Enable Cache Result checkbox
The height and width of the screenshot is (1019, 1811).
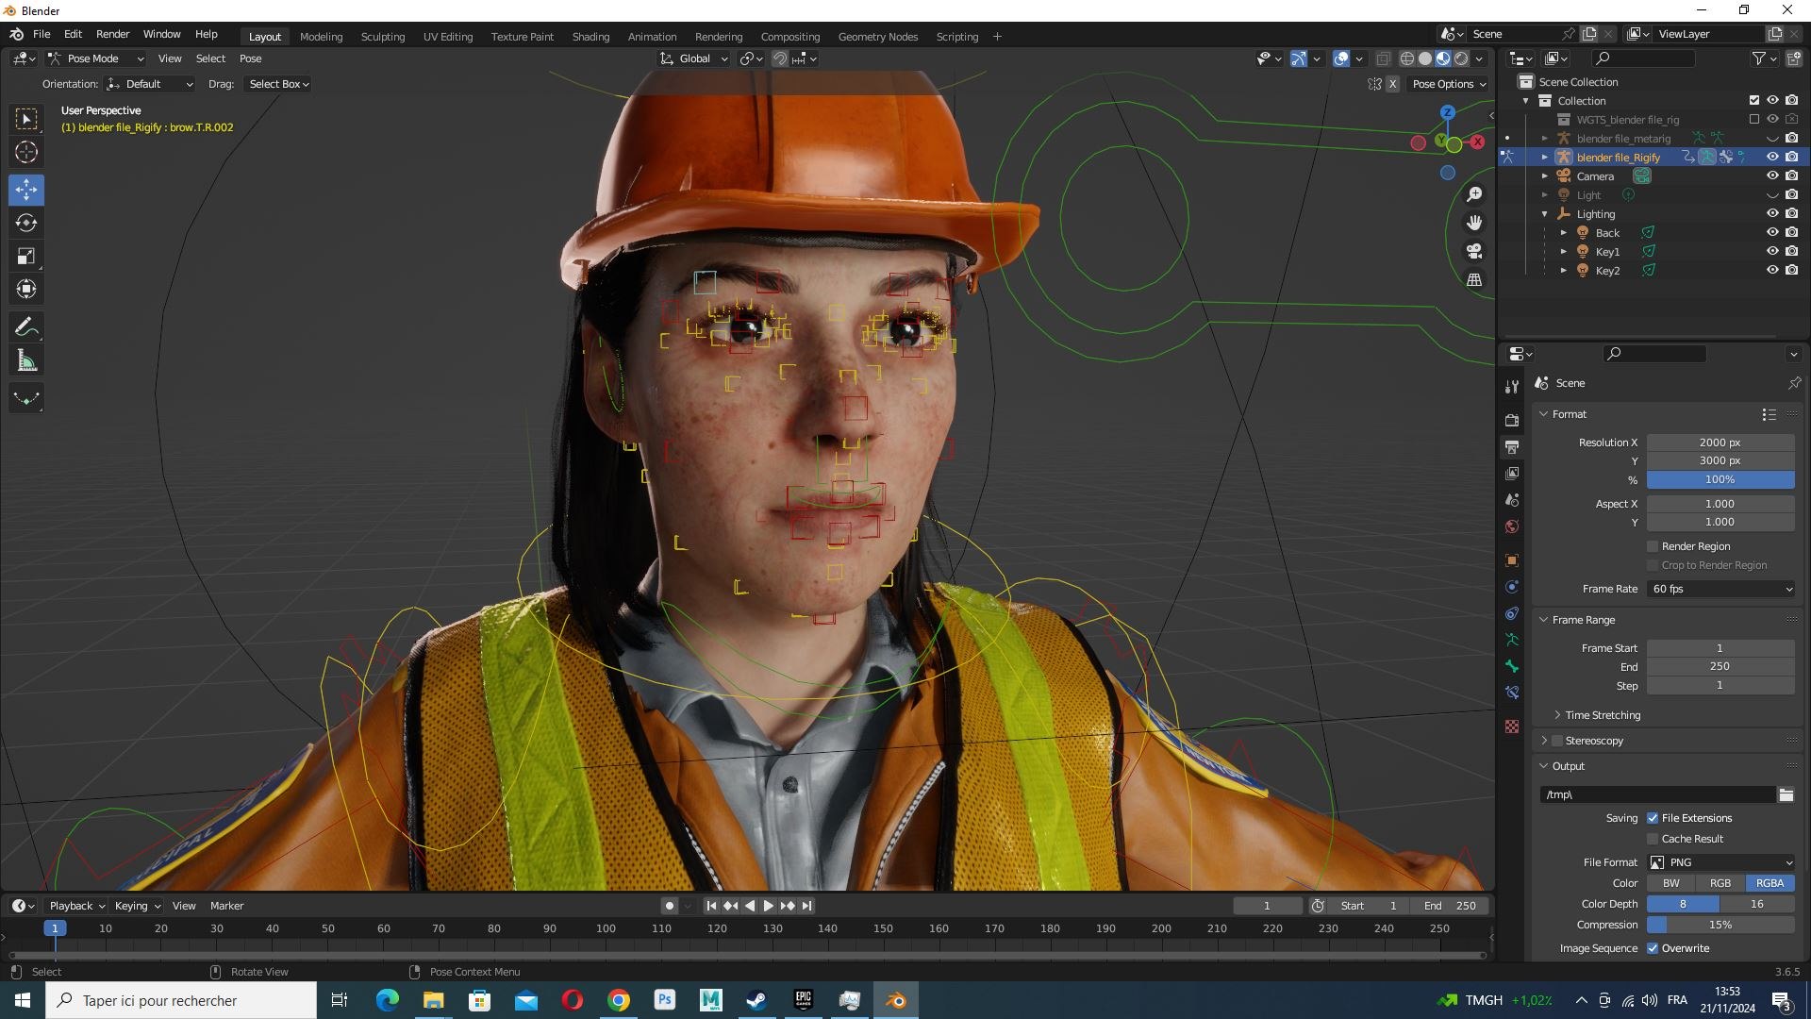pos(1653,839)
